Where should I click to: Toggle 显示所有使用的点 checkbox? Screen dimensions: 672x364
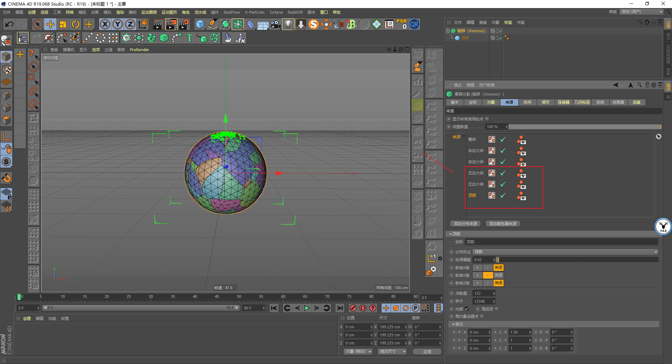[487, 119]
